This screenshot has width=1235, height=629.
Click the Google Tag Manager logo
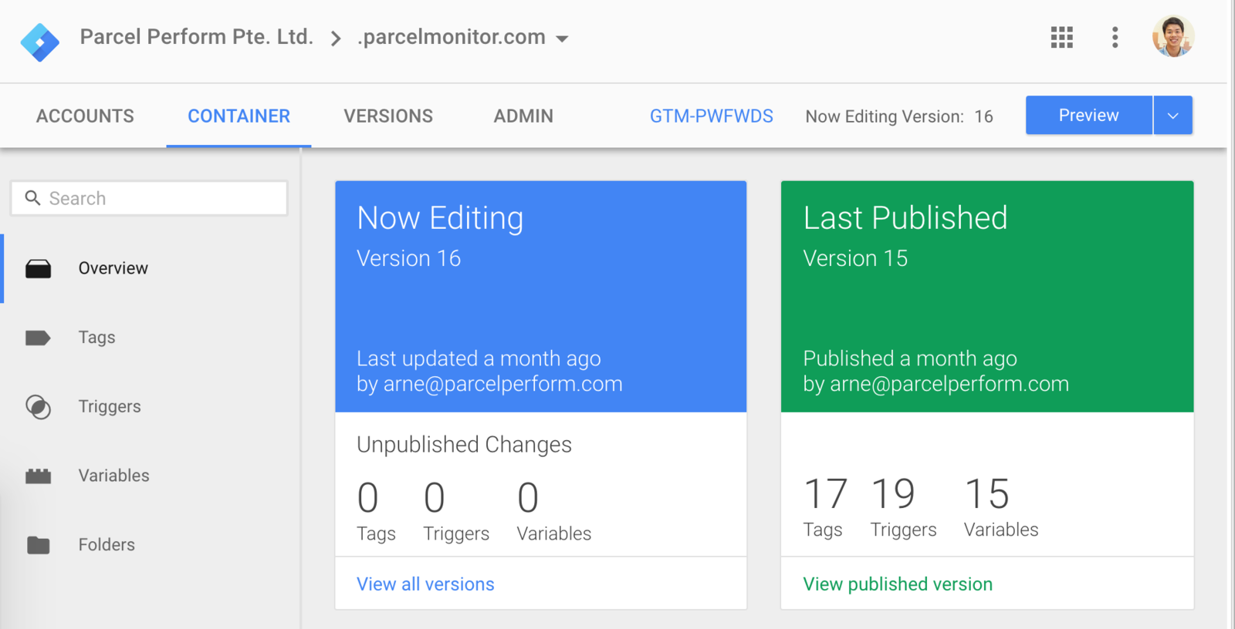point(40,42)
